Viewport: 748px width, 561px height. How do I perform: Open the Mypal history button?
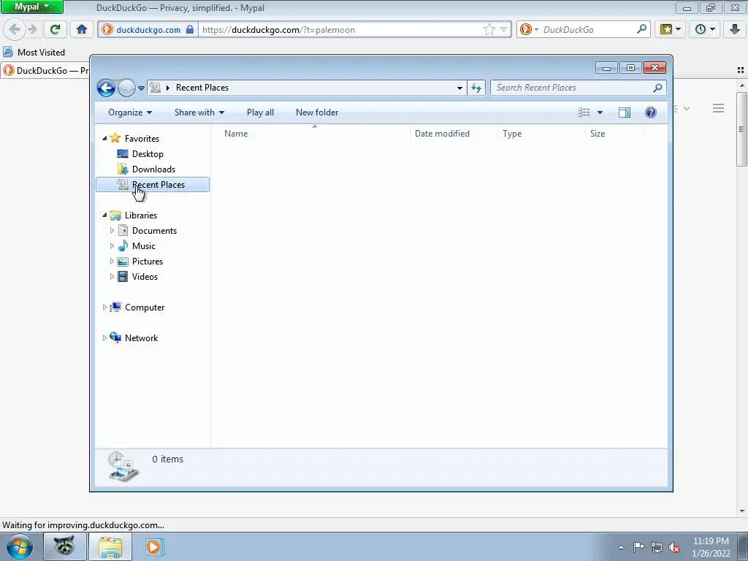pos(705,29)
